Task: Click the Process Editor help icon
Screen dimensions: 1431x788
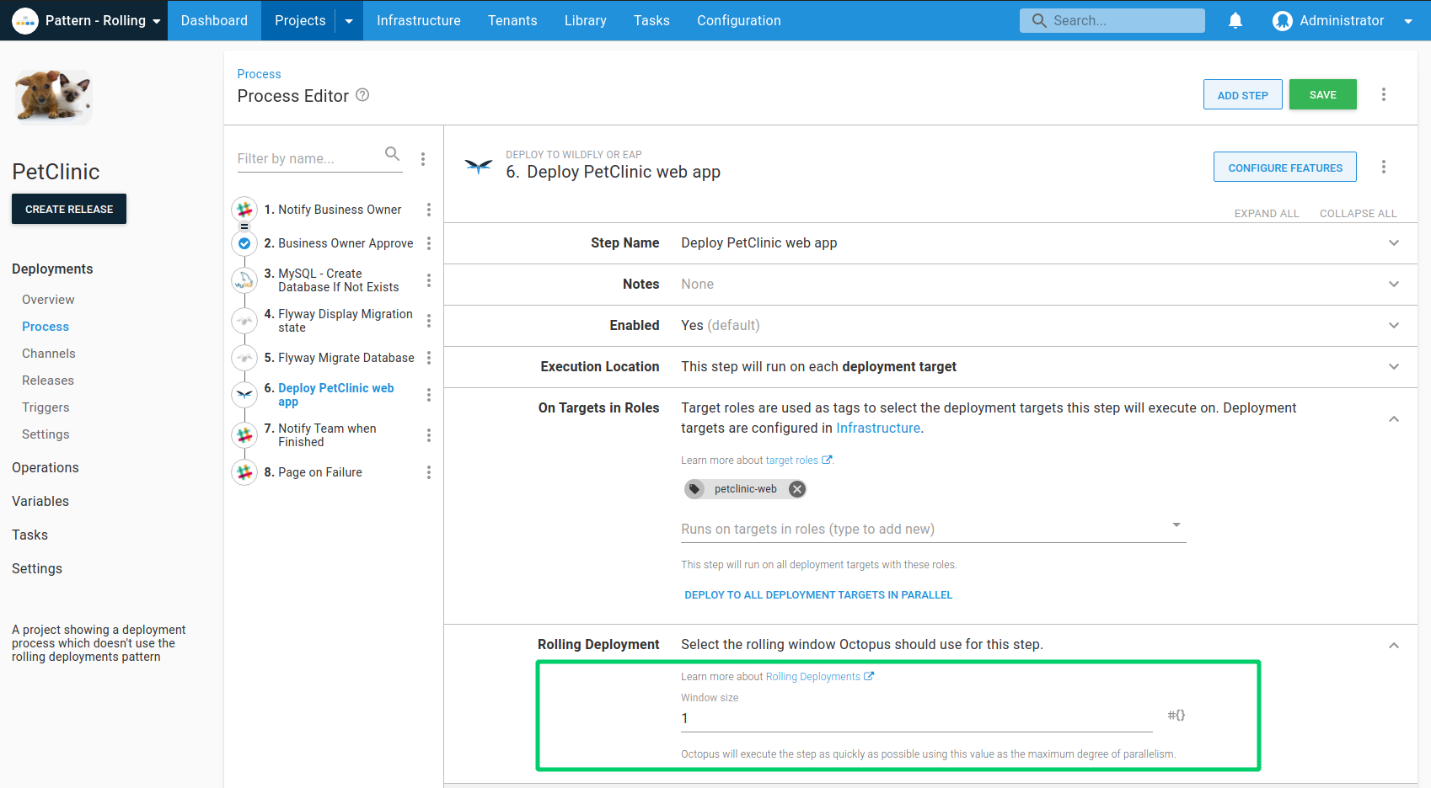Action: click(x=362, y=95)
